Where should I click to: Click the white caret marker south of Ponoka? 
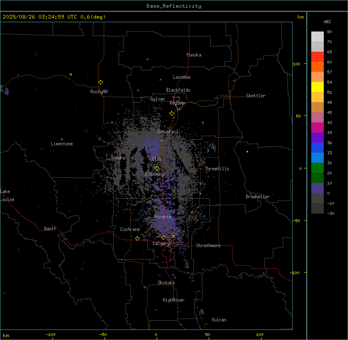click(x=147, y=59)
